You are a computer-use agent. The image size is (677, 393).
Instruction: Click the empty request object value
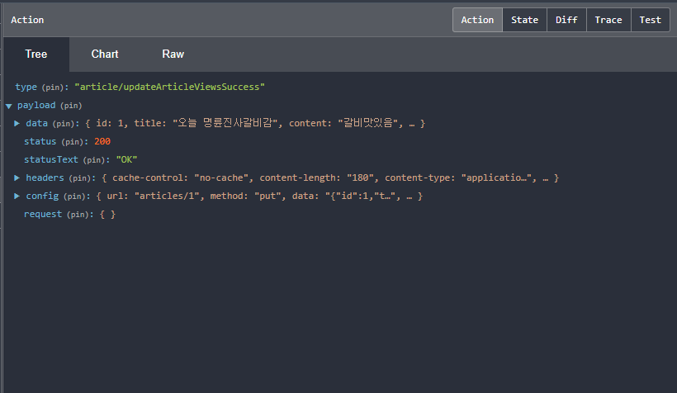[x=107, y=214]
